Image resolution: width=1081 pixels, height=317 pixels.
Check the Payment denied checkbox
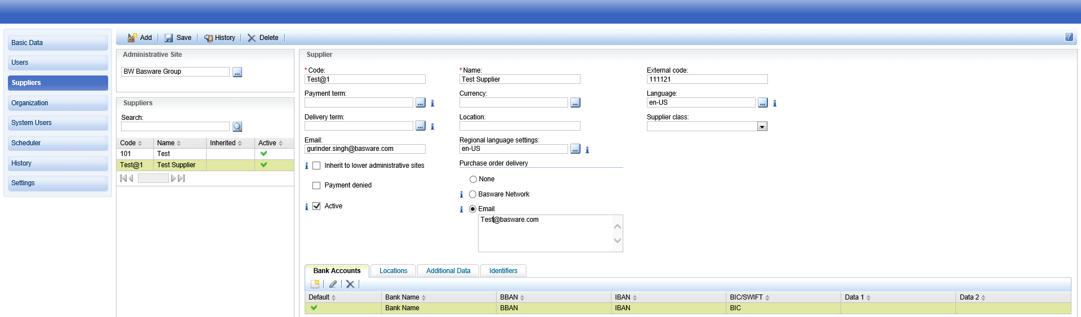316,185
